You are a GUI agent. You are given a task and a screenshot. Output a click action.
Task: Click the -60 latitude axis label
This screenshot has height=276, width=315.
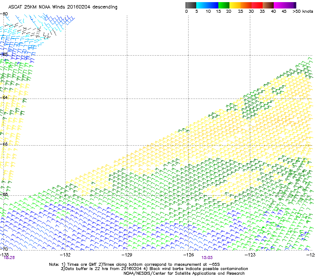(4, 14)
